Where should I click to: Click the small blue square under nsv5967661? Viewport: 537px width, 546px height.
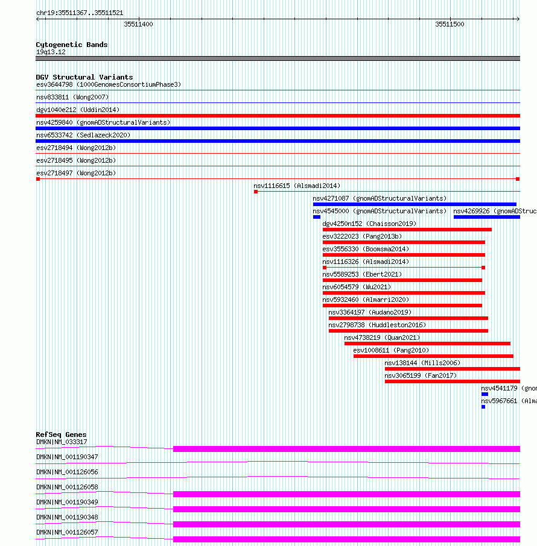point(483,407)
